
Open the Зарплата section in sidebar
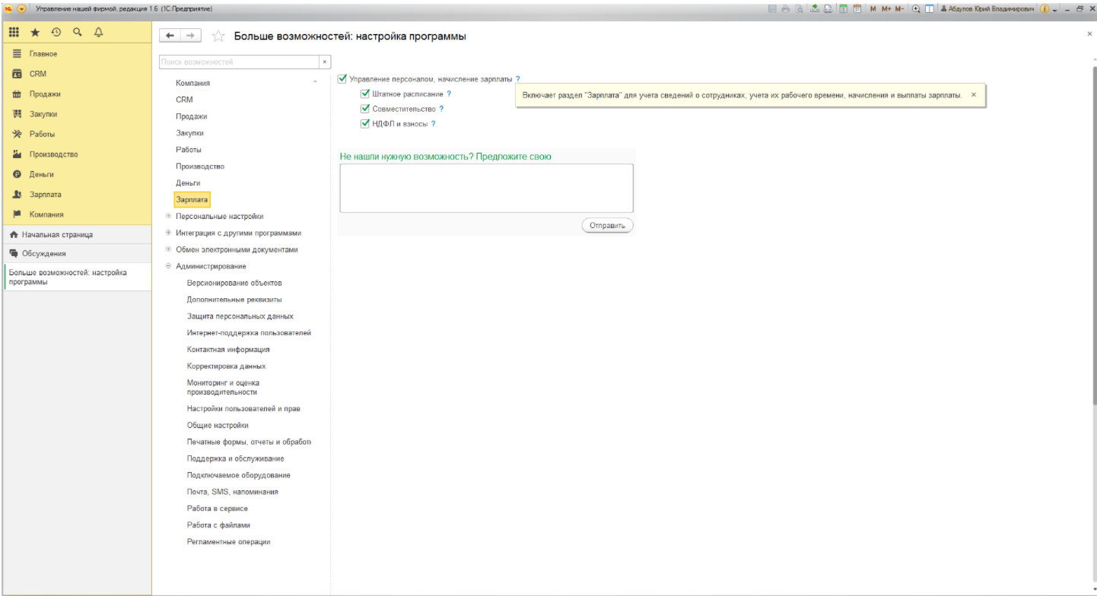click(77, 195)
